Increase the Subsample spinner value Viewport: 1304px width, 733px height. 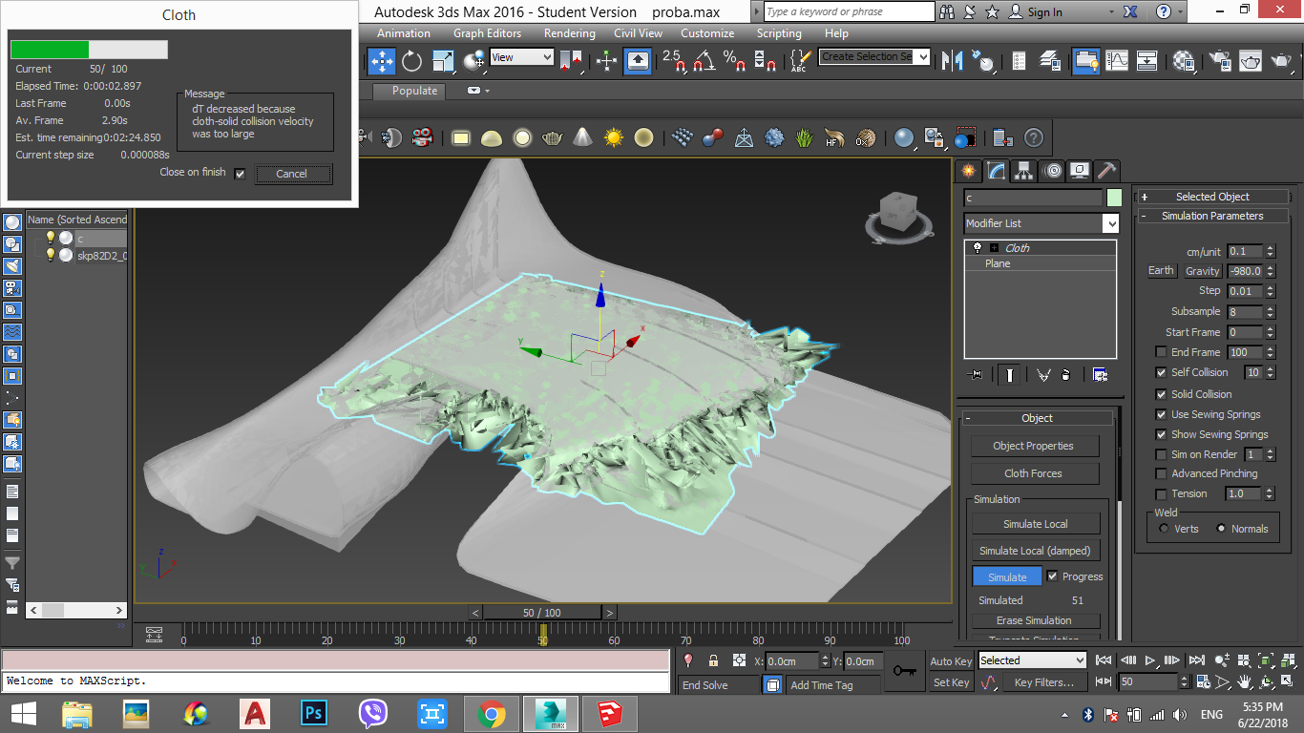[x=1270, y=308]
